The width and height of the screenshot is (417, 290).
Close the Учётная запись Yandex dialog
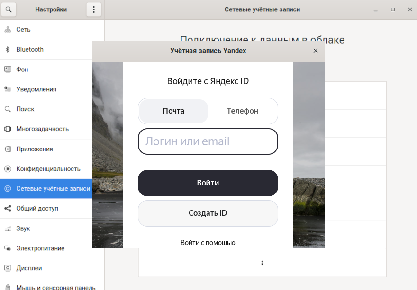(x=316, y=51)
